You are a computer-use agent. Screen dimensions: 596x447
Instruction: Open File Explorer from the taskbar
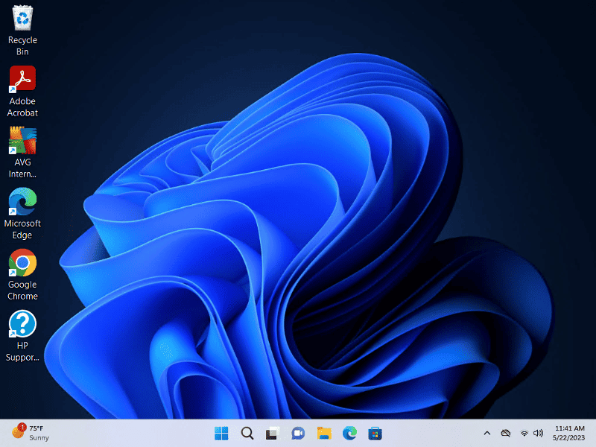click(x=323, y=433)
